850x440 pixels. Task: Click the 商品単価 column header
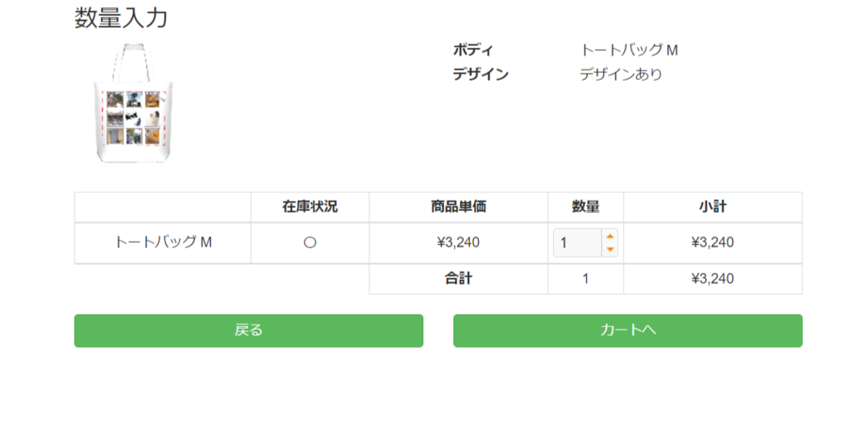(x=458, y=207)
